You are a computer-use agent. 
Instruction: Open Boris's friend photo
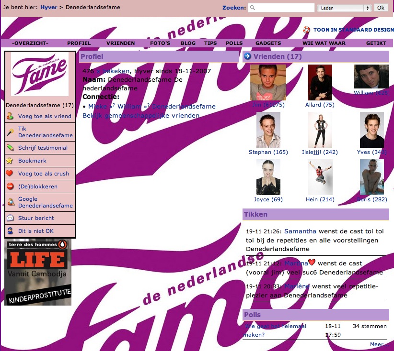coord(371,177)
